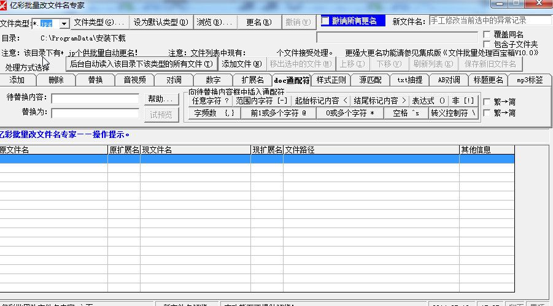Insert 起始标记内容 < wildcard
Screen dimensions: 553x306
click(x=320, y=101)
